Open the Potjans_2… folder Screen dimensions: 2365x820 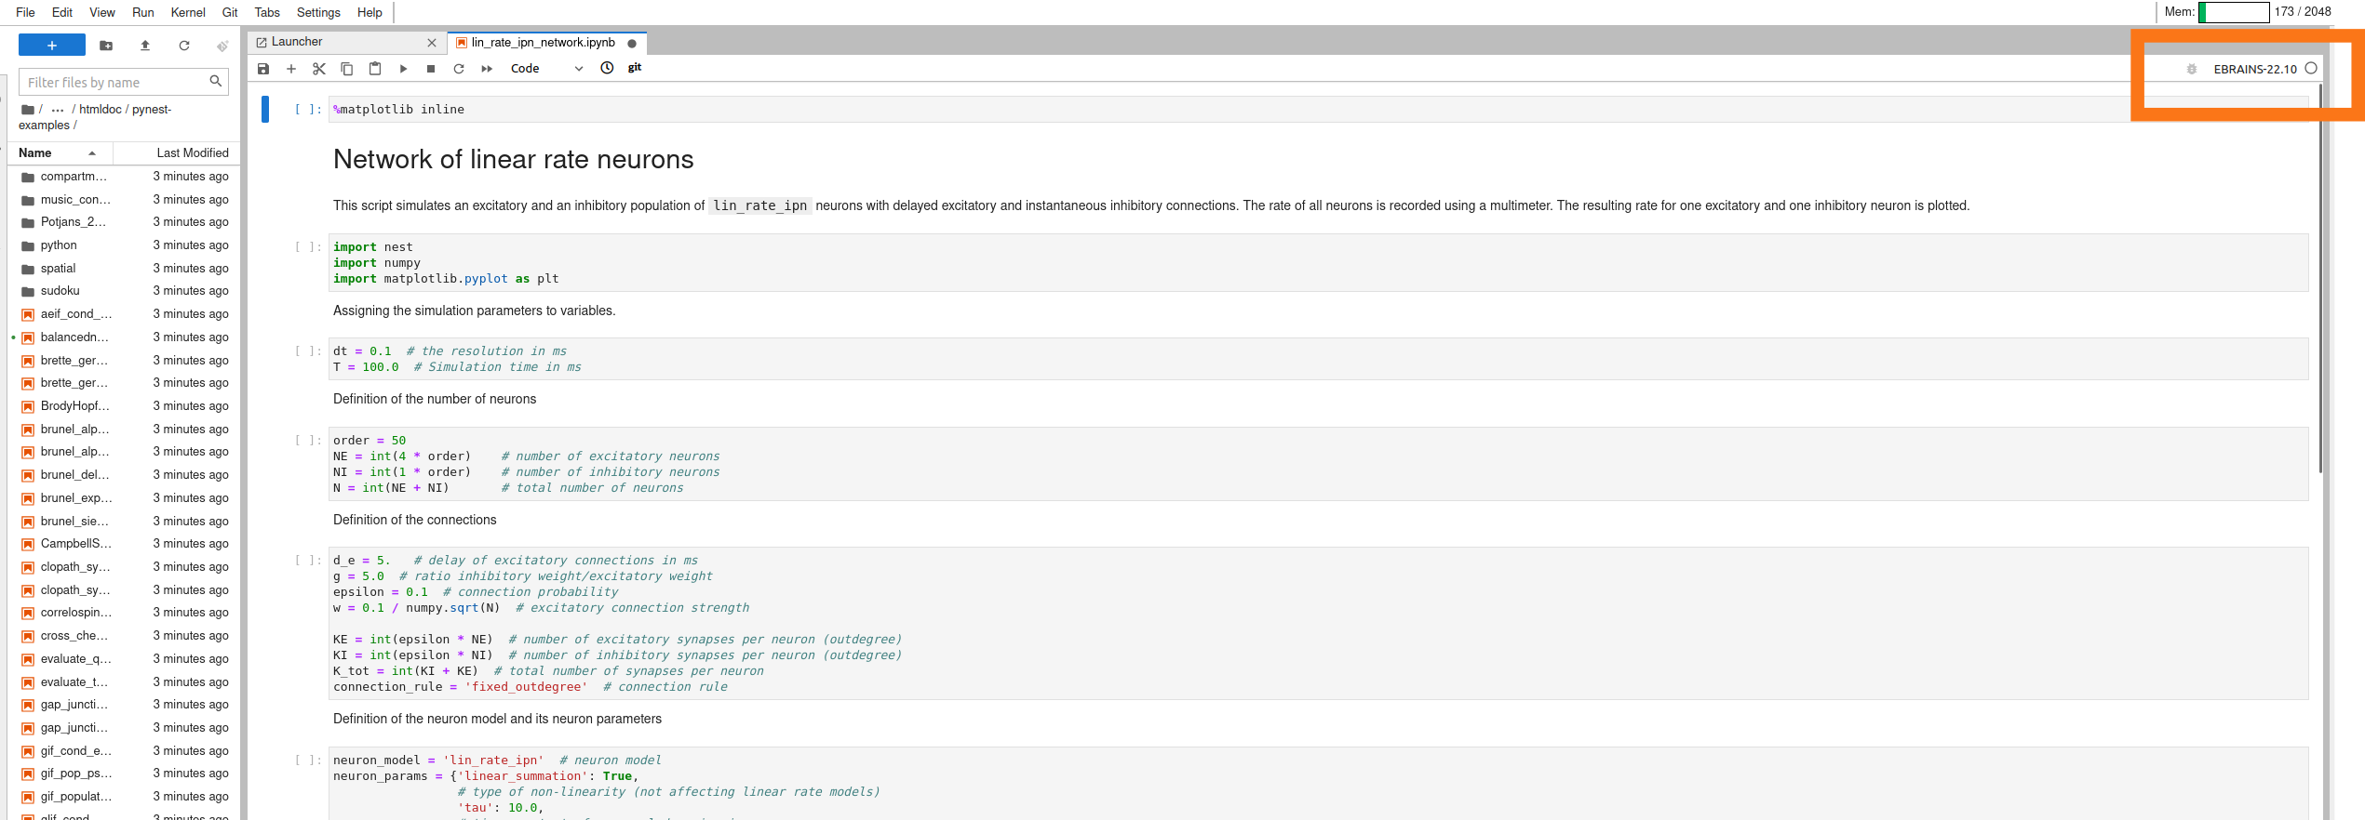pos(123,222)
